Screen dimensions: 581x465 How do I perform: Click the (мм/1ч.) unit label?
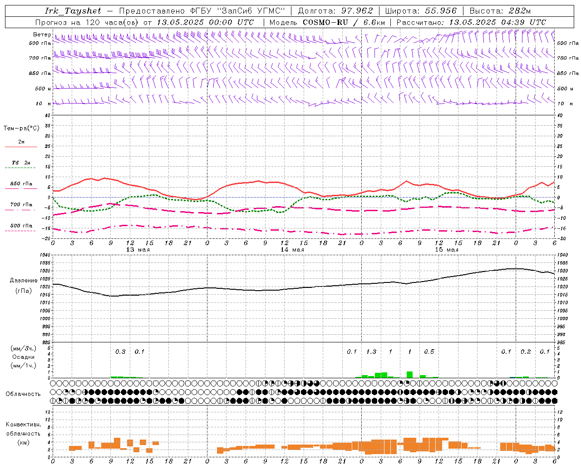click(23, 366)
